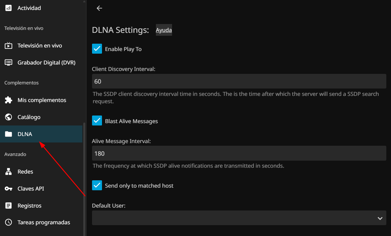This screenshot has height=236, width=391.
Task: Click the Catálogo globe icon
Action: point(8,117)
